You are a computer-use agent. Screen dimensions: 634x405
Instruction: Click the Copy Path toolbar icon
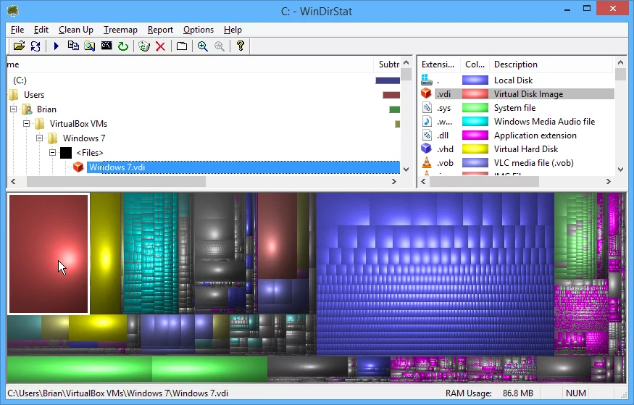[73, 46]
